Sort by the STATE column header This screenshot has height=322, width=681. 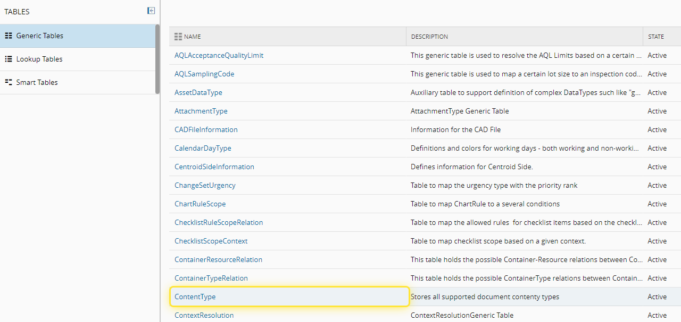(655, 37)
